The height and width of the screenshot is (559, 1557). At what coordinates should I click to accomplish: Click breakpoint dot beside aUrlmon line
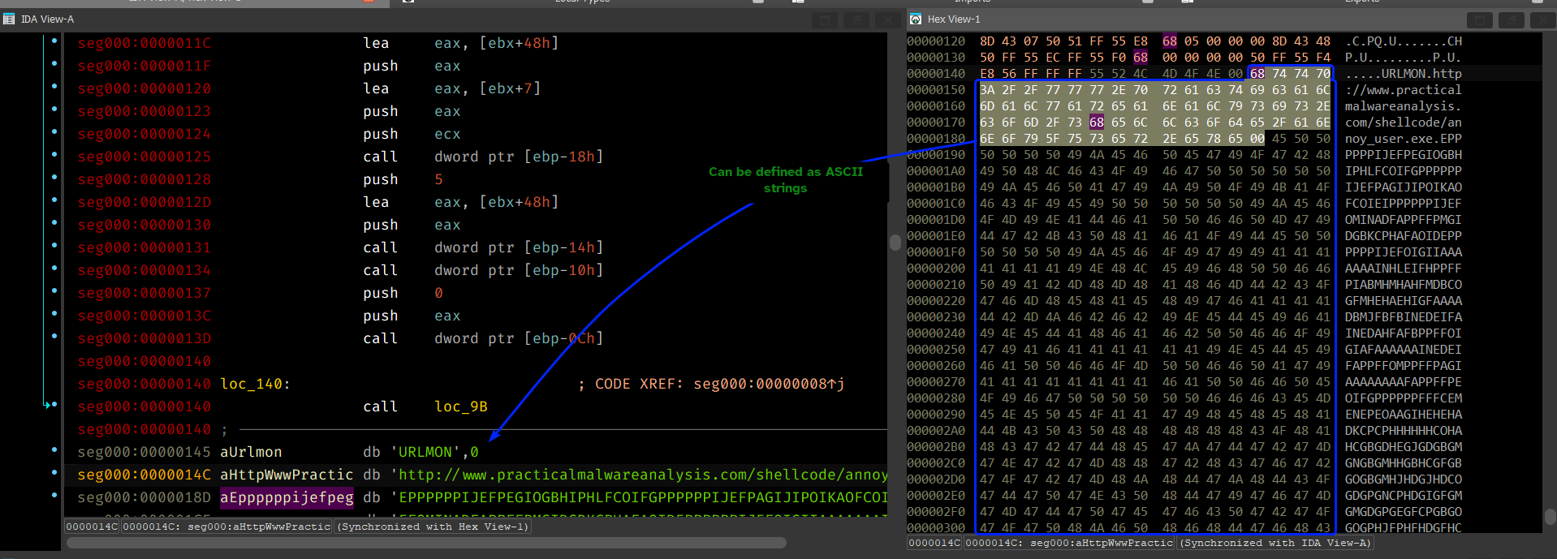[54, 449]
